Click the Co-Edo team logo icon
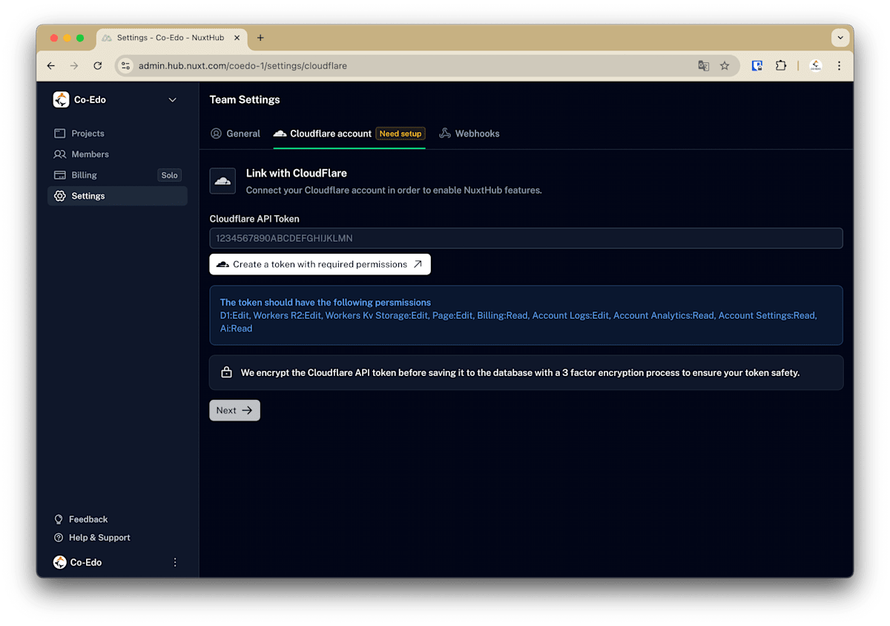Screen dimensions: 890x626 coord(61,99)
